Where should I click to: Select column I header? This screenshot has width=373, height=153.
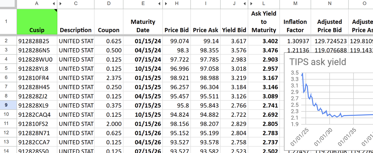pos(206,4)
